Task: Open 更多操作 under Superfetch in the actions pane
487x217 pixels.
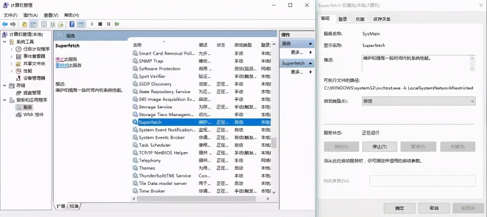Action: click(297, 72)
